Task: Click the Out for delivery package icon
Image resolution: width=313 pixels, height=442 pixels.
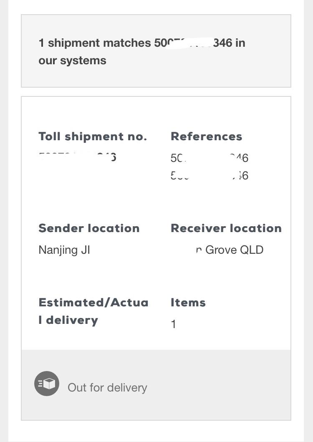Action: click(x=46, y=384)
